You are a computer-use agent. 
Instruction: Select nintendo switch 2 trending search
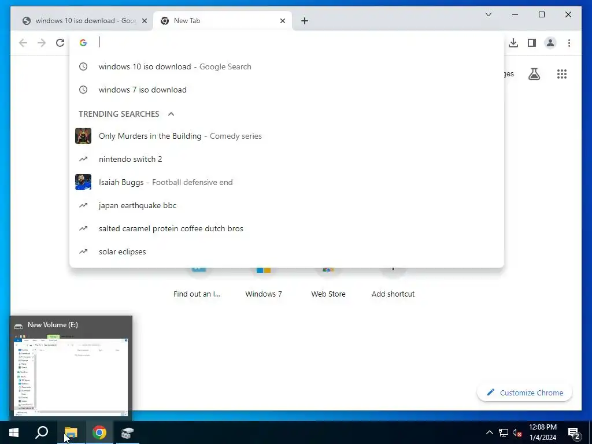[287, 160]
